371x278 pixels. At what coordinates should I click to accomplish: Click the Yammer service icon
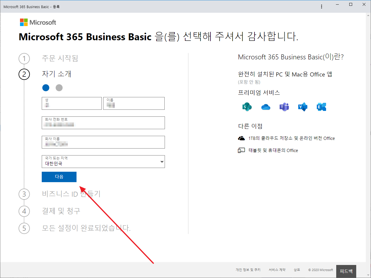coord(303,107)
